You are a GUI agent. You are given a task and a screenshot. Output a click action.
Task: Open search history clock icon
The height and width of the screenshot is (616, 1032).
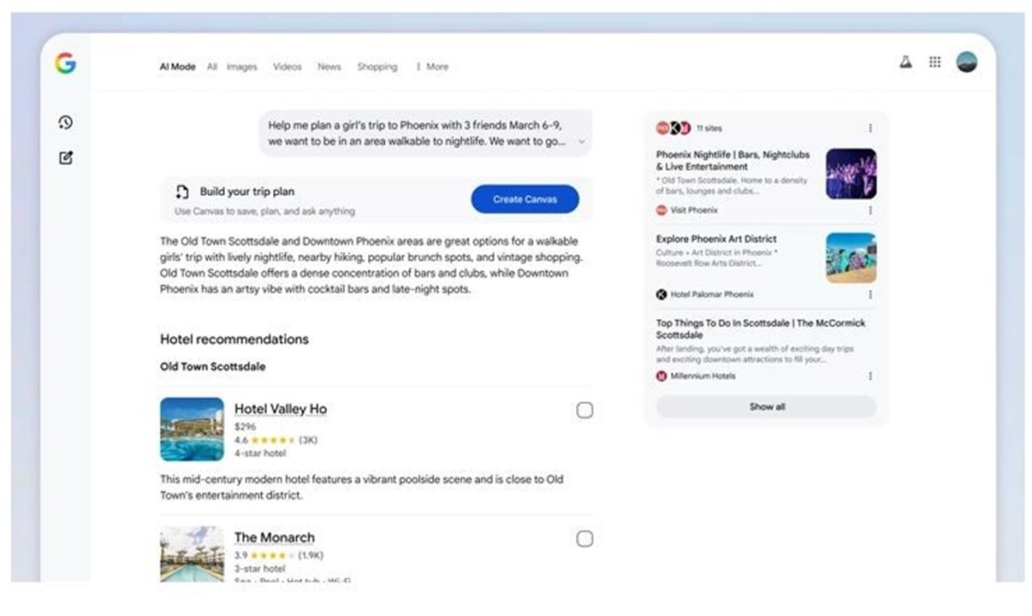(x=65, y=123)
